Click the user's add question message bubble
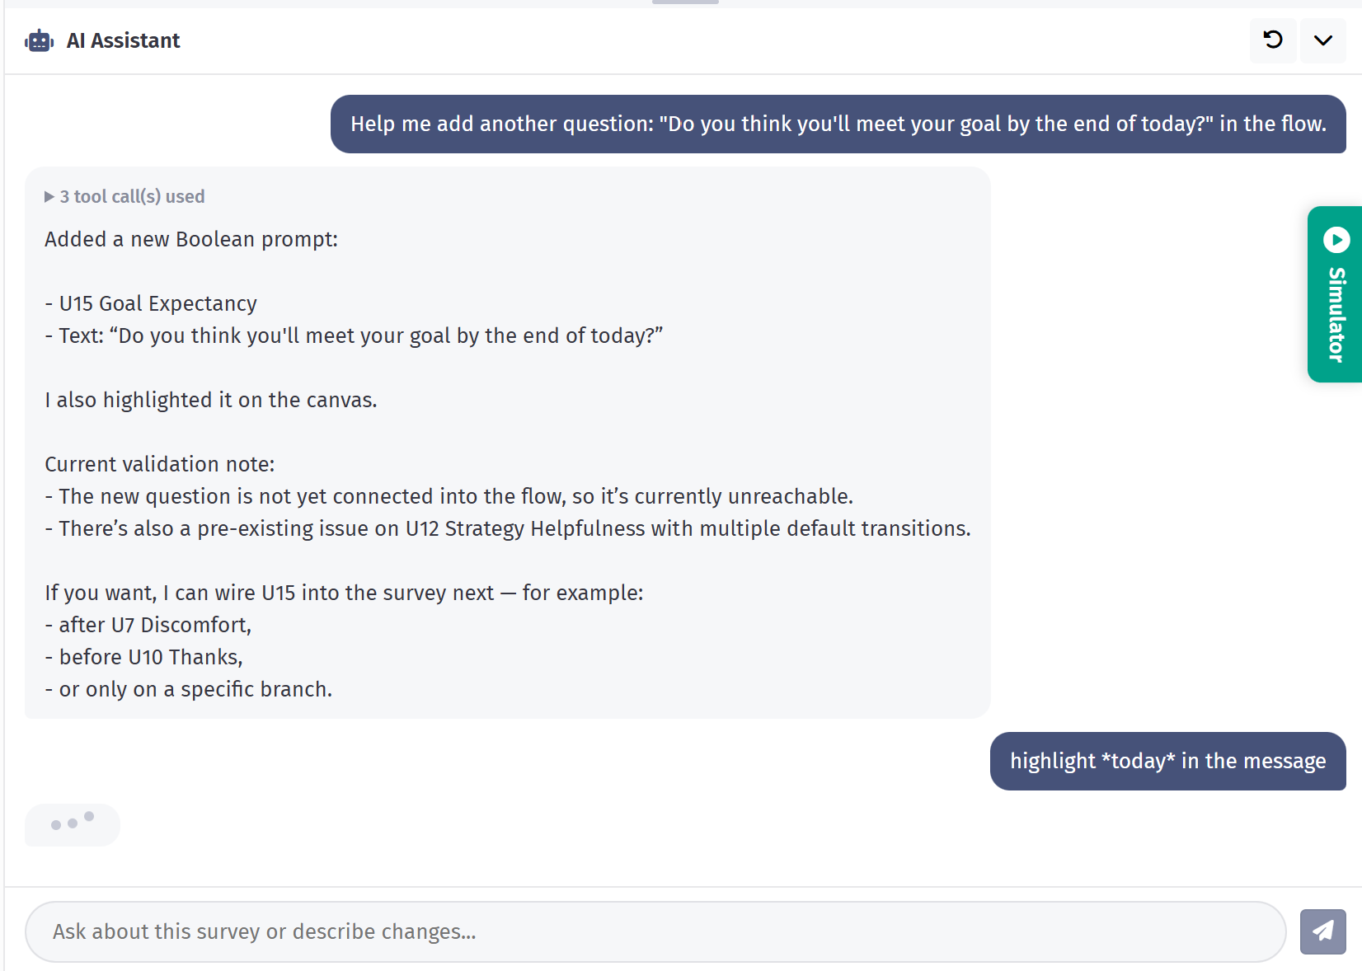Viewport: 1362px width, 971px height. coord(838,124)
